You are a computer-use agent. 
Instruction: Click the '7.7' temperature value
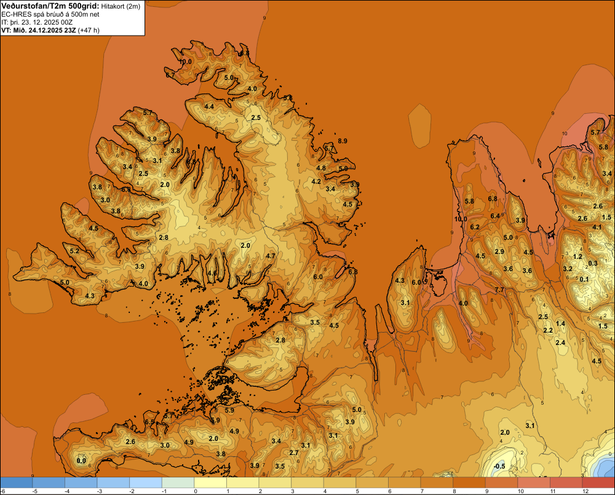pyautogui.click(x=499, y=290)
